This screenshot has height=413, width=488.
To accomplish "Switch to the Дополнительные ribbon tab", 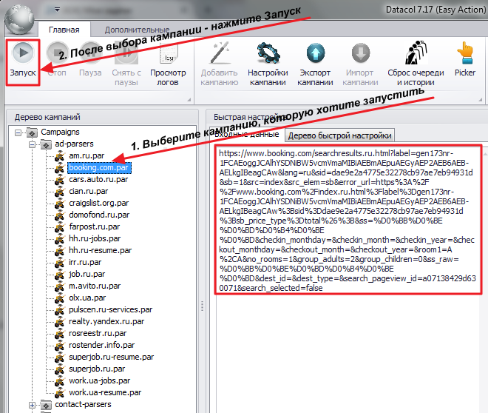I will [x=137, y=30].
